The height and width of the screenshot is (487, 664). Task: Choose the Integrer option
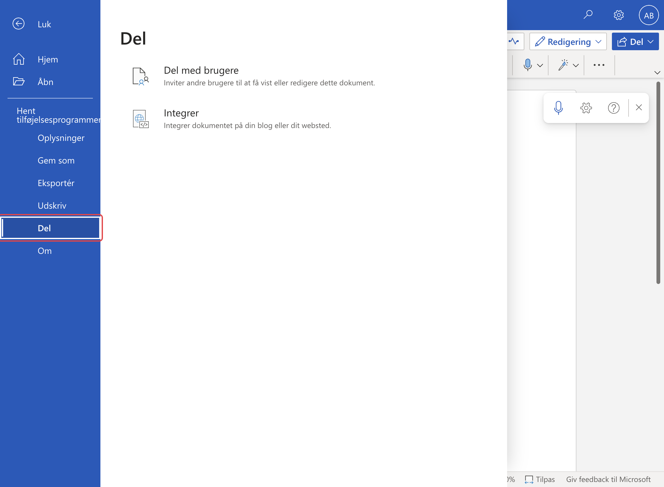pos(181,113)
